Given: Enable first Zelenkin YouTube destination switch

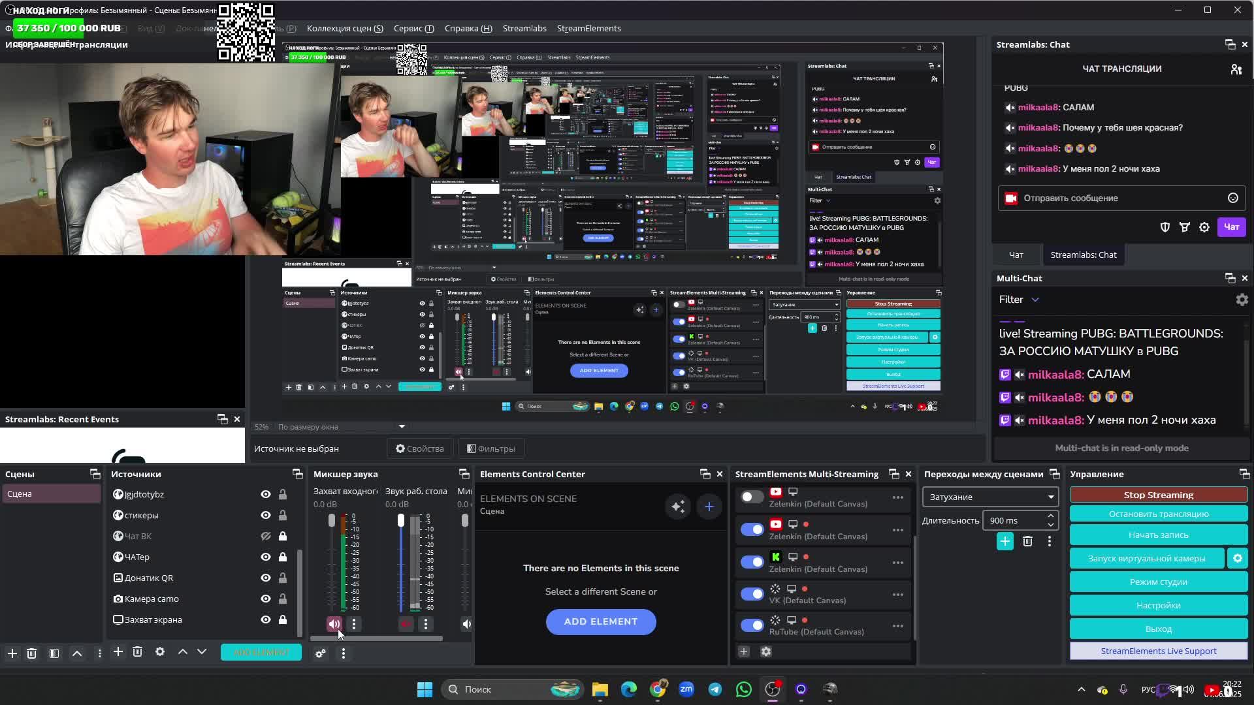Looking at the screenshot, I should coord(752,497).
